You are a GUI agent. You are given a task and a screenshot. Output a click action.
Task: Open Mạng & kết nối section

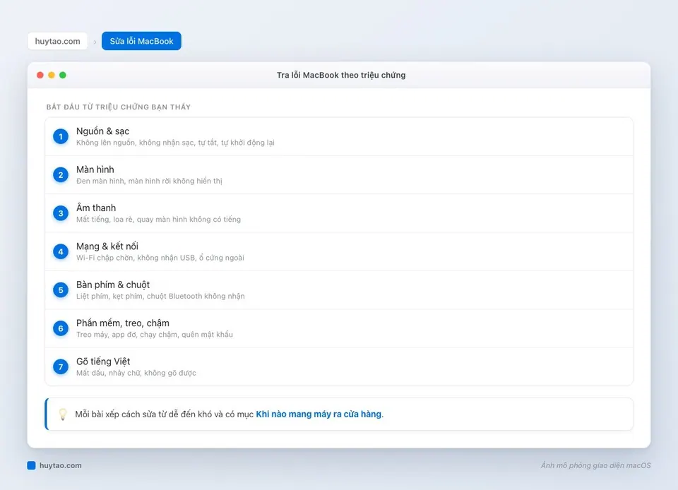[x=339, y=251]
